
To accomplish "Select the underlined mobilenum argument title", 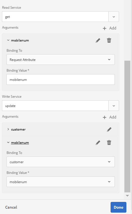I will tap(20, 143).
